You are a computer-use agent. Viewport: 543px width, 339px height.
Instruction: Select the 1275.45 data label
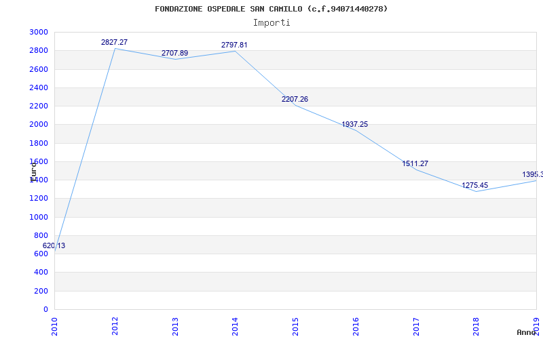(474, 185)
